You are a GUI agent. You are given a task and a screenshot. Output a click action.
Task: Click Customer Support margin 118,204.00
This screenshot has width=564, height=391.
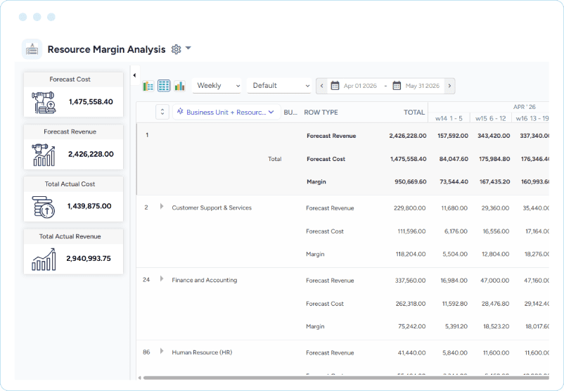(411, 254)
